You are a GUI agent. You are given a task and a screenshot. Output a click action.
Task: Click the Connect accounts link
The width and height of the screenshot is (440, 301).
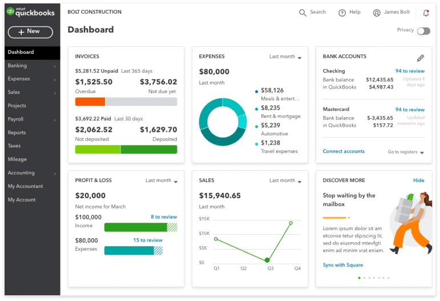(344, 151)
